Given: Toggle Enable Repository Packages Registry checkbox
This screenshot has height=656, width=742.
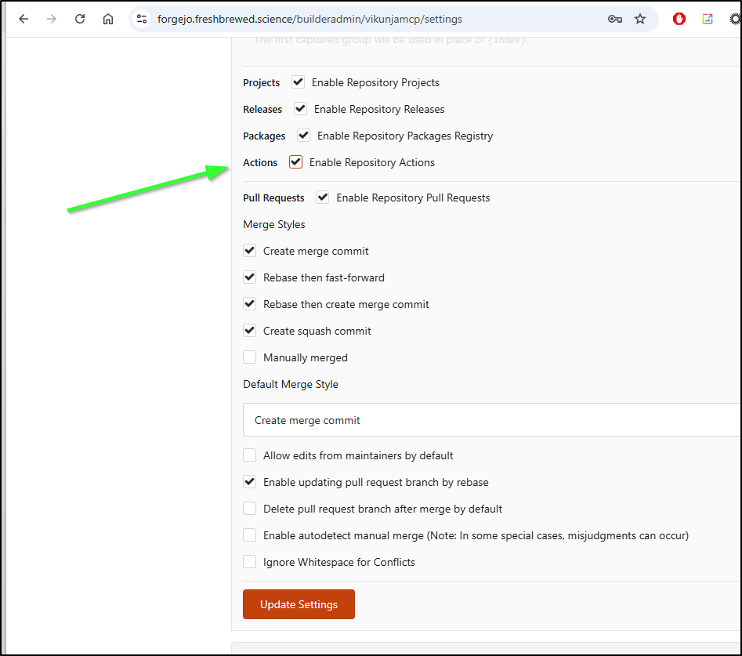Looking at the screenshot, I should pos(304,136).
